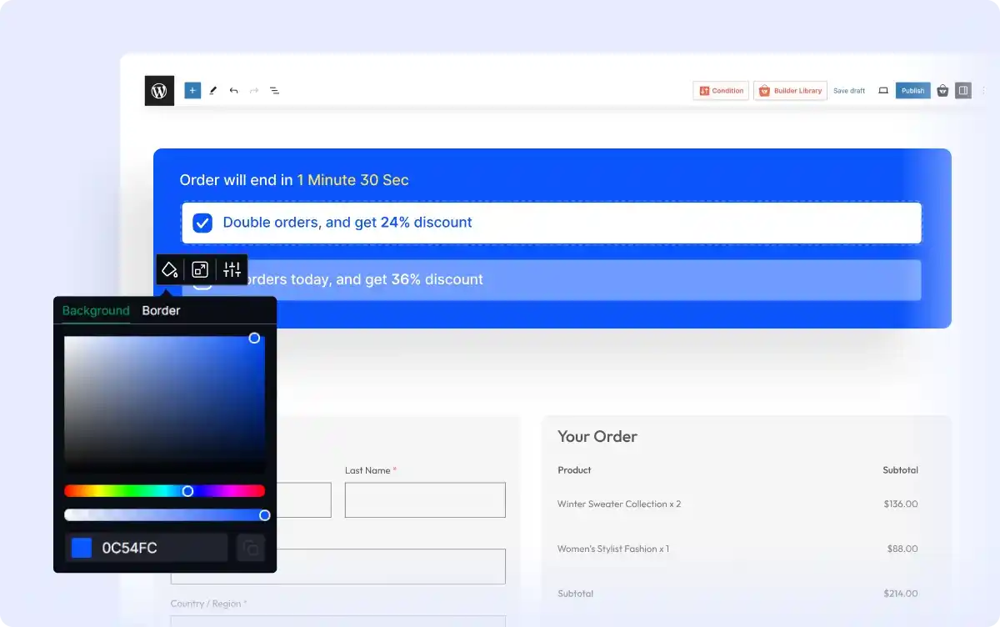Select the pencil edit tool
This screenshot has width=1000, height=627.
(x=213, y=91)
